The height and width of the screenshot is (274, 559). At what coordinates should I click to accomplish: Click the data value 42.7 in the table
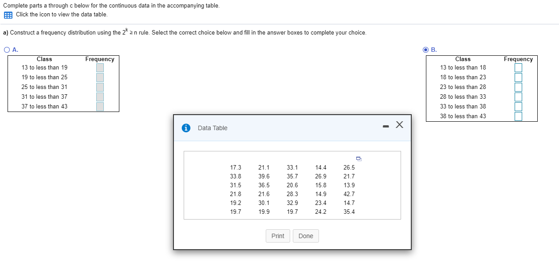coord(349,194)
